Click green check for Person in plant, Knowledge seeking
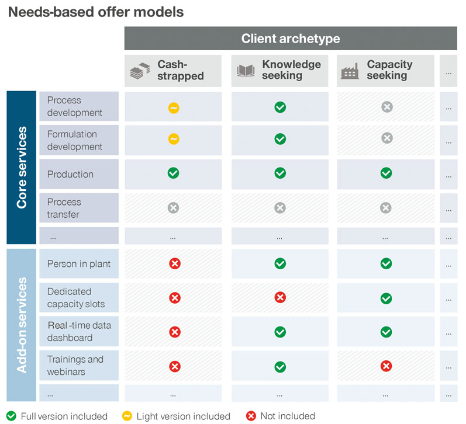466x424 pixels. (x=280, y=263)
